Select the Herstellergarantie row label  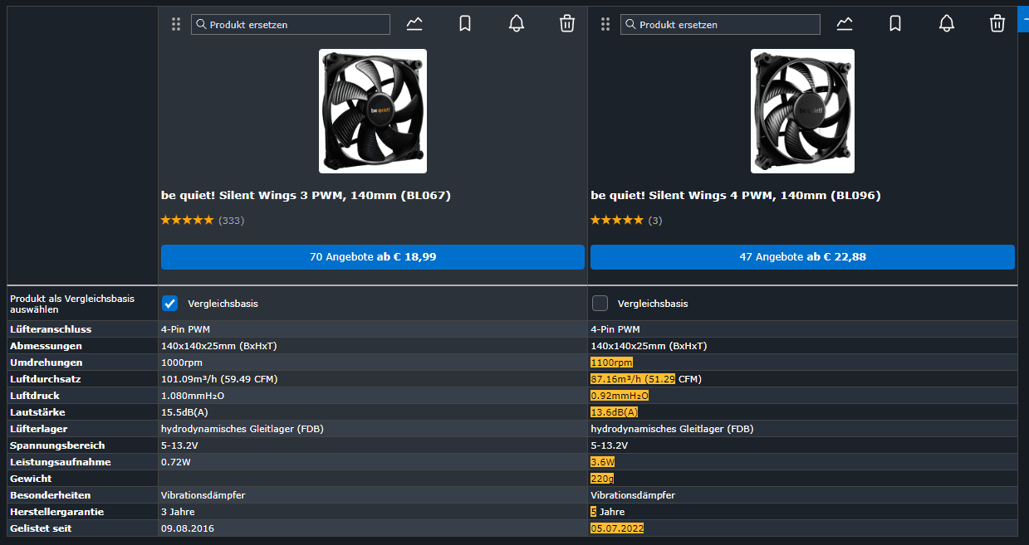click(x=57, y=512)
